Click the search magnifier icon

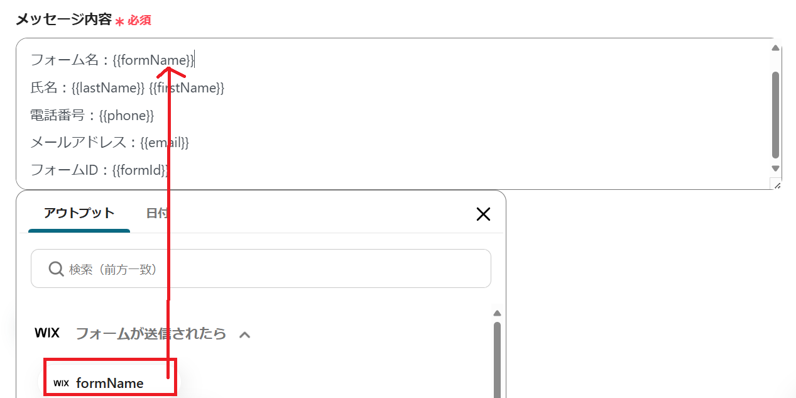click(56, 269)
